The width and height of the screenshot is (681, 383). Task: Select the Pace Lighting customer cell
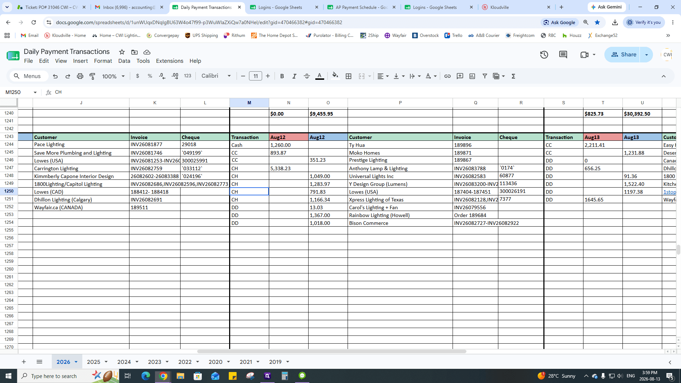[81, 145]
